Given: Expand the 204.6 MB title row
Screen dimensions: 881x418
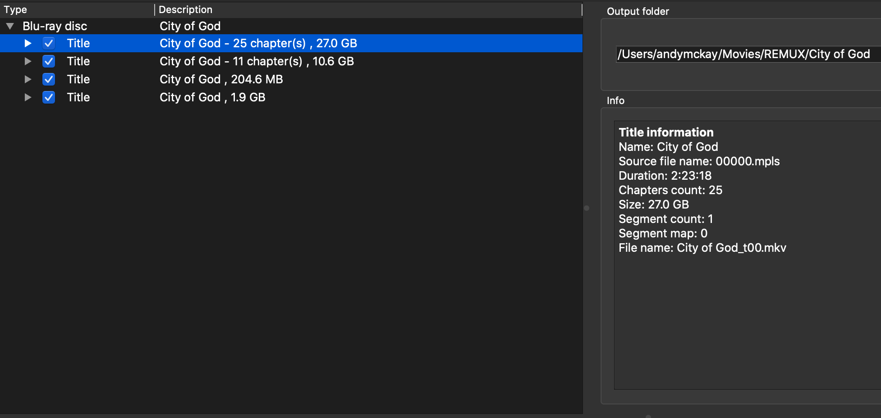Looking at the screenshot, I should pyautogui.click(x=28, y=79).
